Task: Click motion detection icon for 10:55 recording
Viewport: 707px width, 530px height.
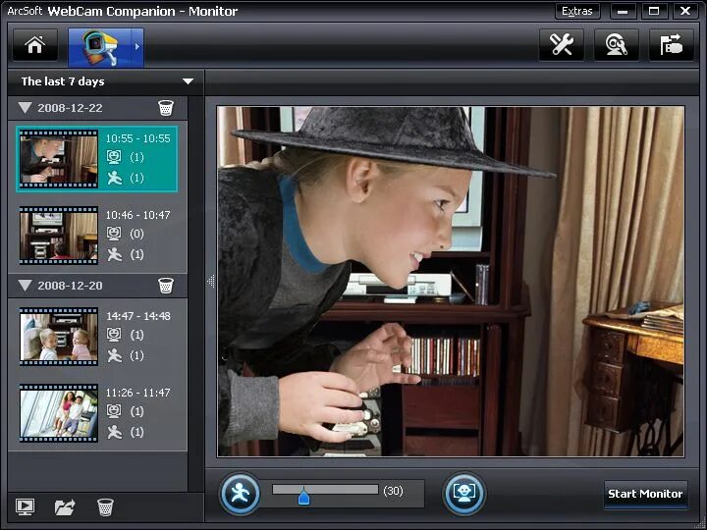Action: pos(115,178)
